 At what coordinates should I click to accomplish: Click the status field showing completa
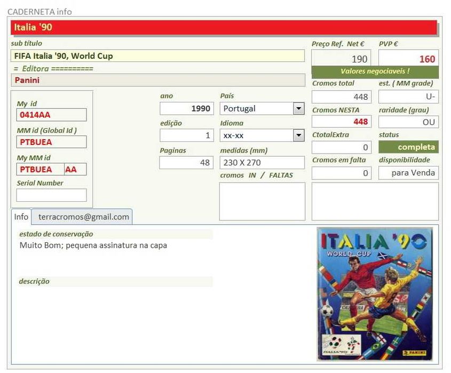click(x=408, y=147)
